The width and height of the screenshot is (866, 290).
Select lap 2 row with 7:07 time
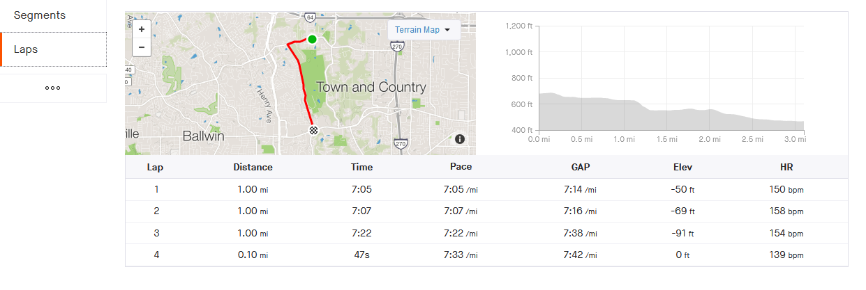(x=486, y=211)
